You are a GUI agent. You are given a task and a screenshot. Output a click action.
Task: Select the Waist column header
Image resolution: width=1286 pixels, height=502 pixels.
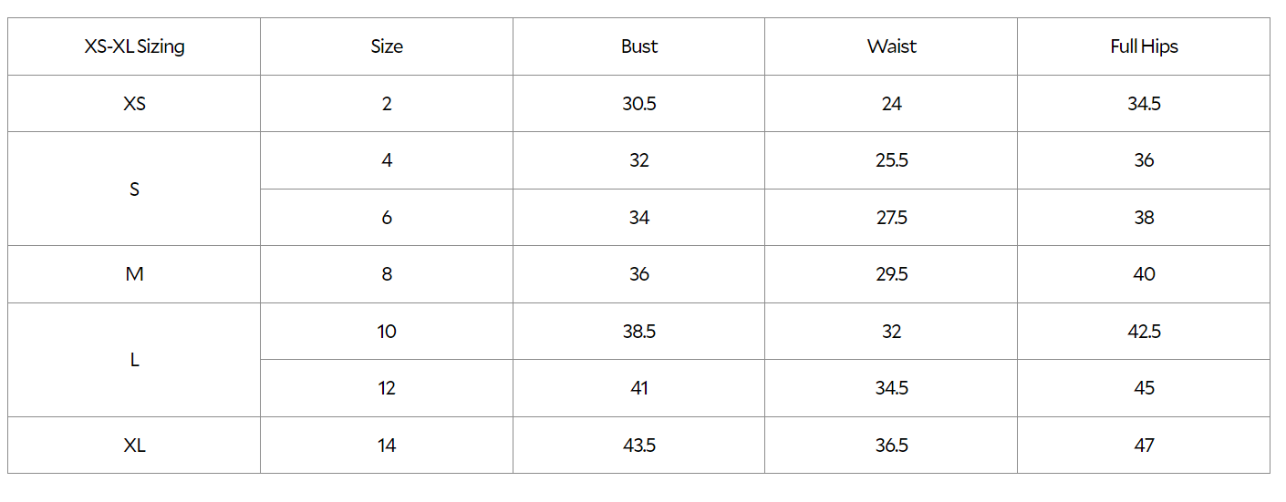[891, 46]
